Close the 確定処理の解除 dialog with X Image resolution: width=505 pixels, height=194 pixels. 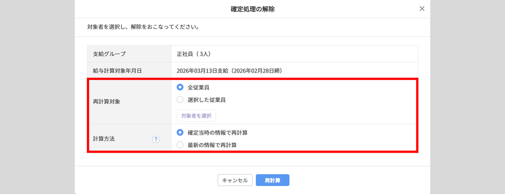pos(422,9)
